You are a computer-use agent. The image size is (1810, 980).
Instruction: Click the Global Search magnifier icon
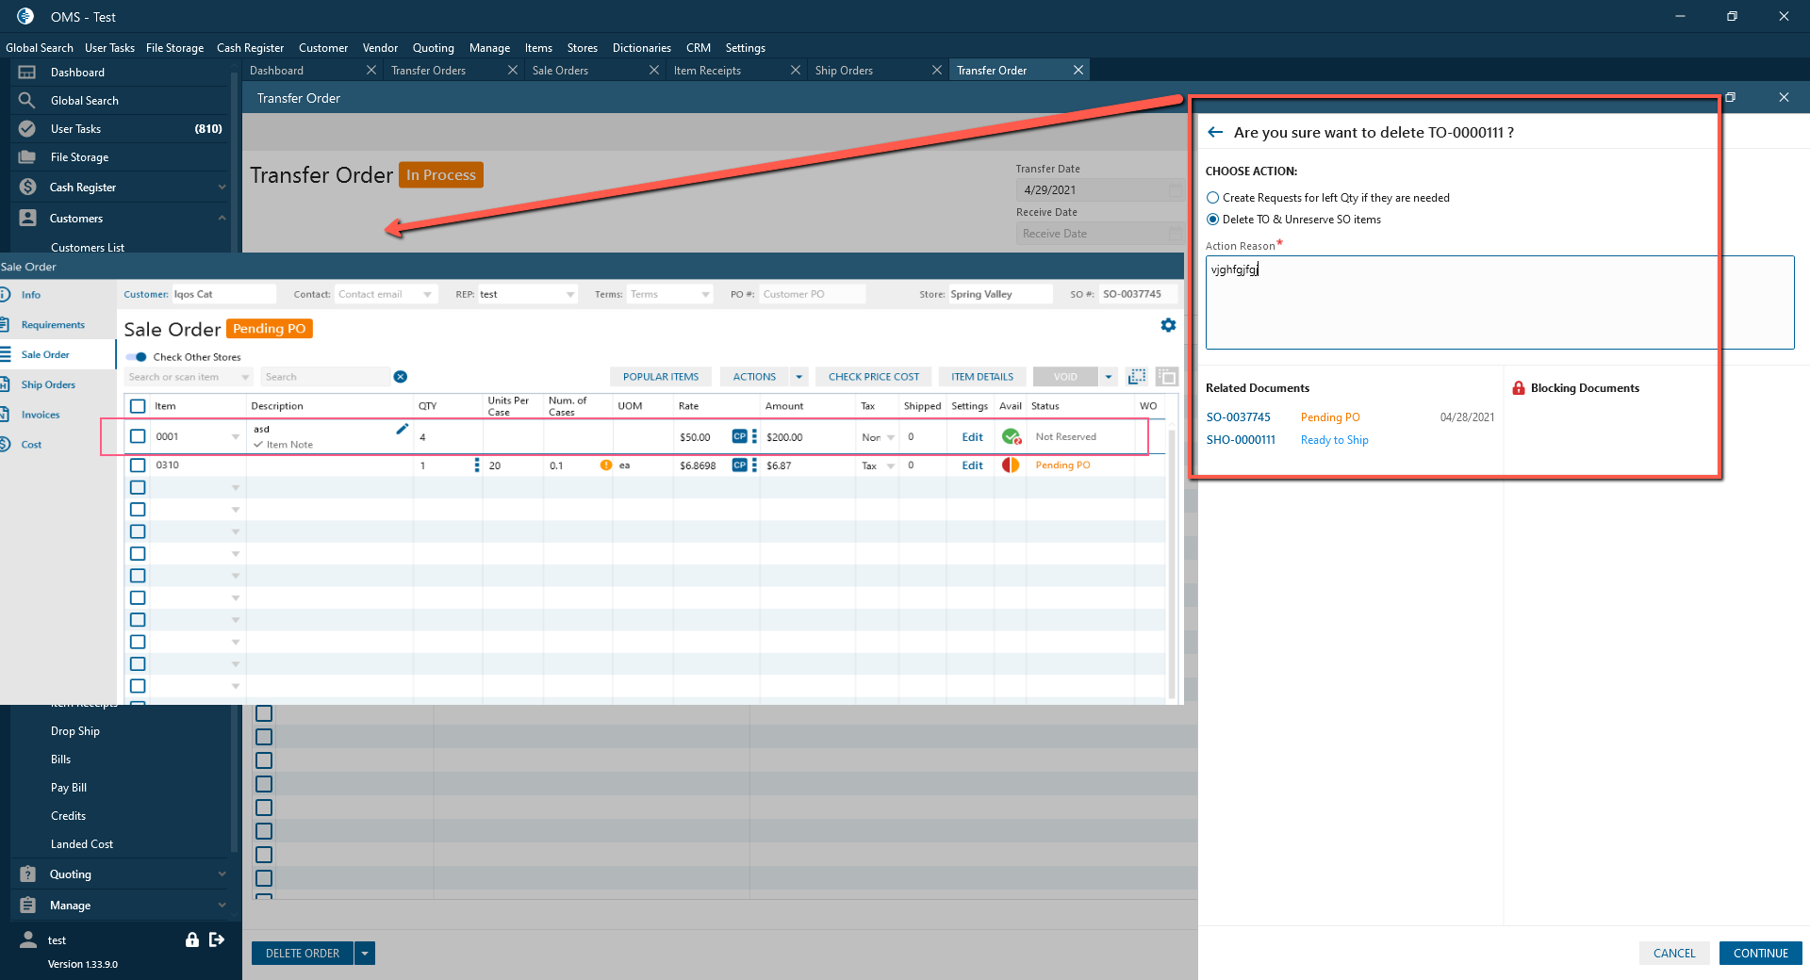tap(27, 101)
